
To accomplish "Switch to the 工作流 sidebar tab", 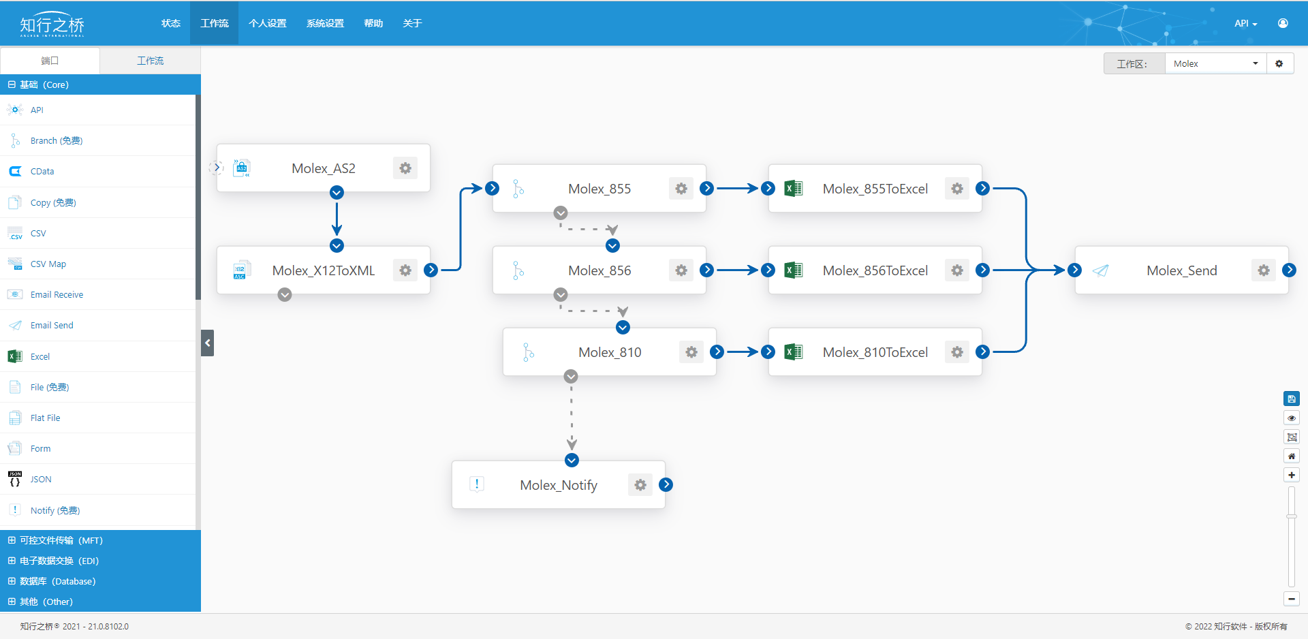I will tap(150, 61).
